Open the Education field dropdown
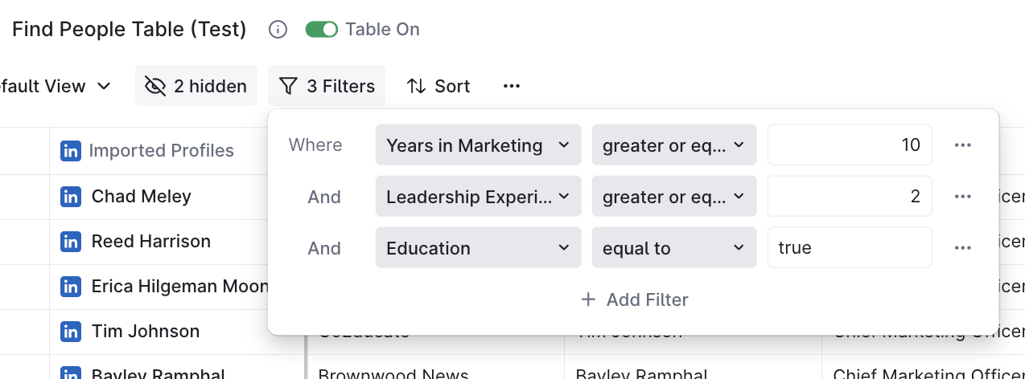Screen dimensions: 1025x379 (x=478, y=248)
